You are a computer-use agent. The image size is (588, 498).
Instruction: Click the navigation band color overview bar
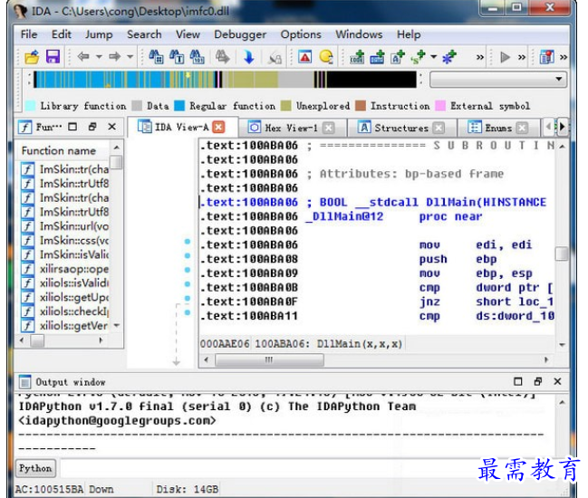pyautogui.click(x=225, y=80)
